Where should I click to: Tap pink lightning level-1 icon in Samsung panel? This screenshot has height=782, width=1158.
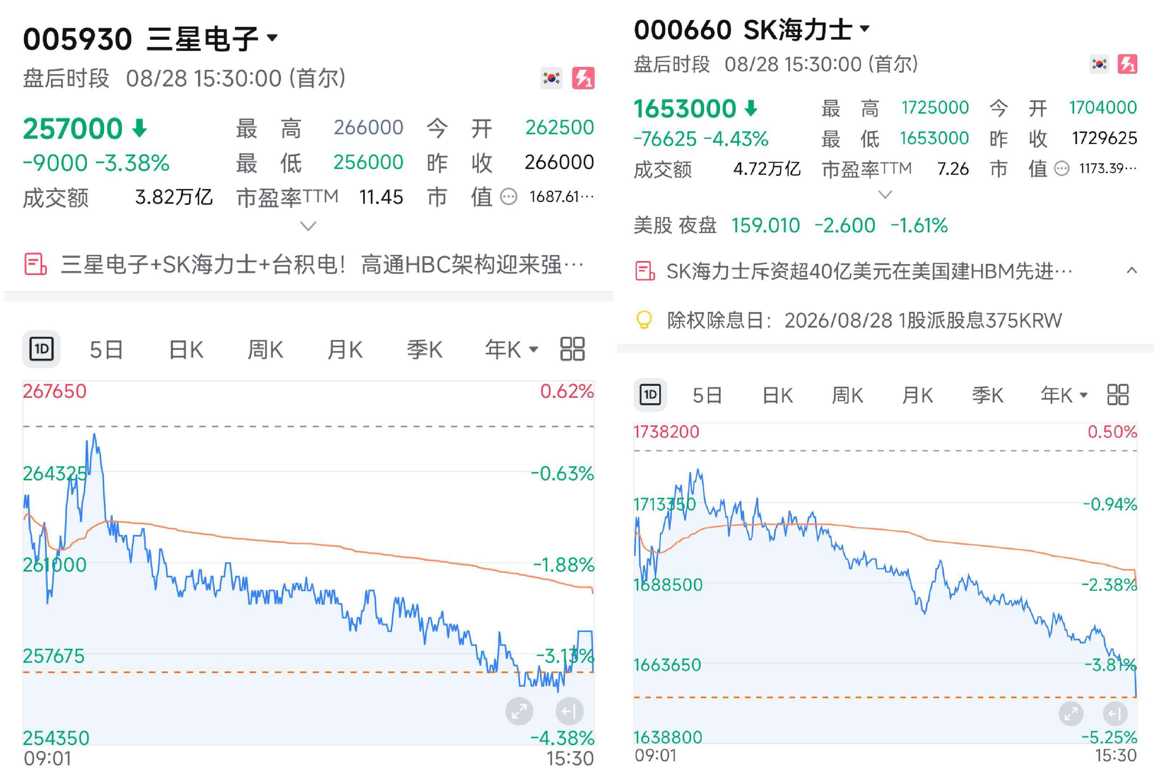(x=583, y=78)
